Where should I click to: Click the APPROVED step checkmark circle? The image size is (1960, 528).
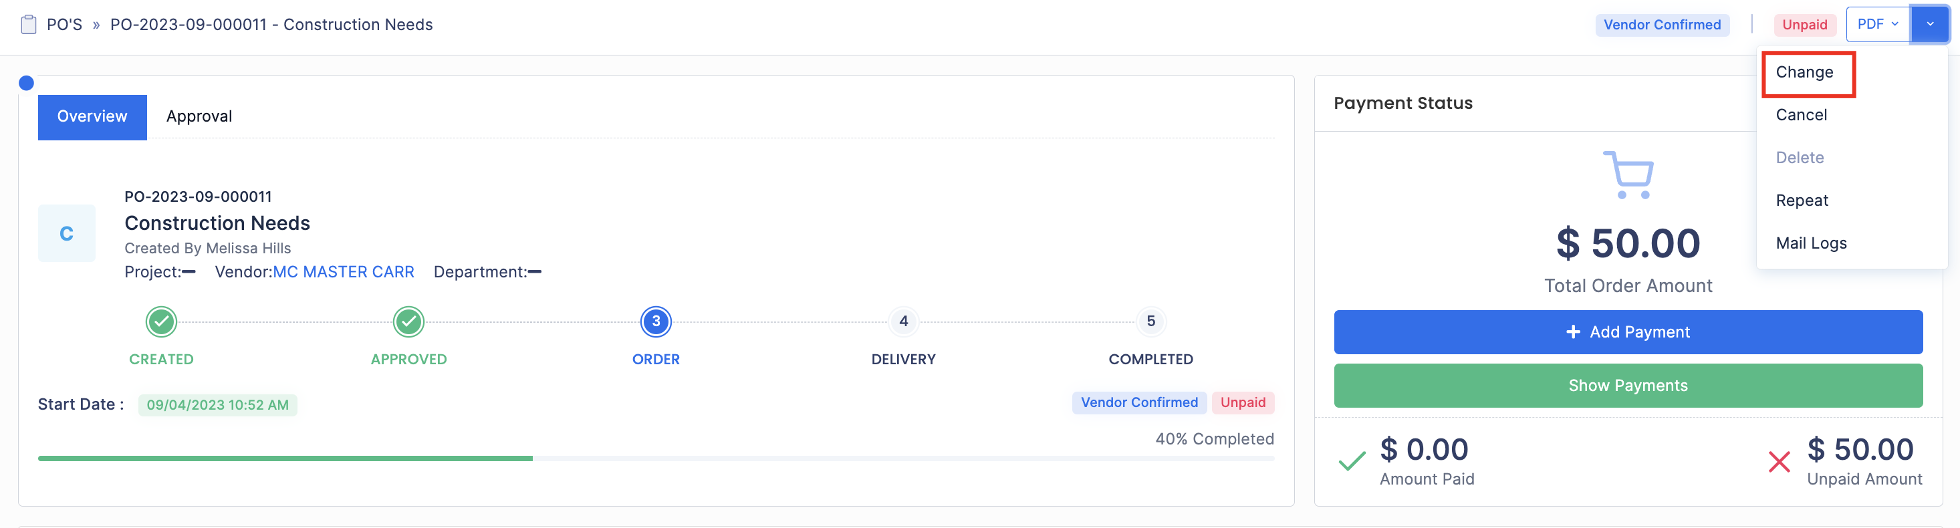coord(408,322)
